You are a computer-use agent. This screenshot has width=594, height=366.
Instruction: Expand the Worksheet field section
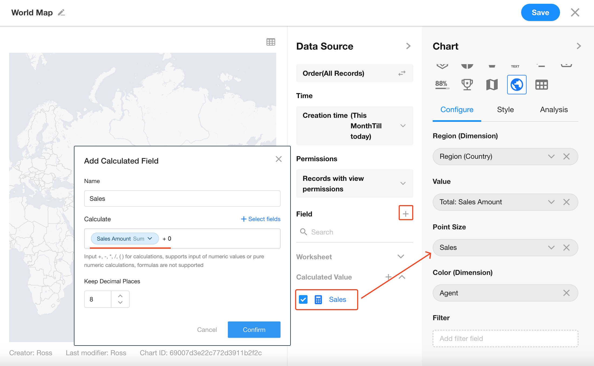[x=401, y=257]
